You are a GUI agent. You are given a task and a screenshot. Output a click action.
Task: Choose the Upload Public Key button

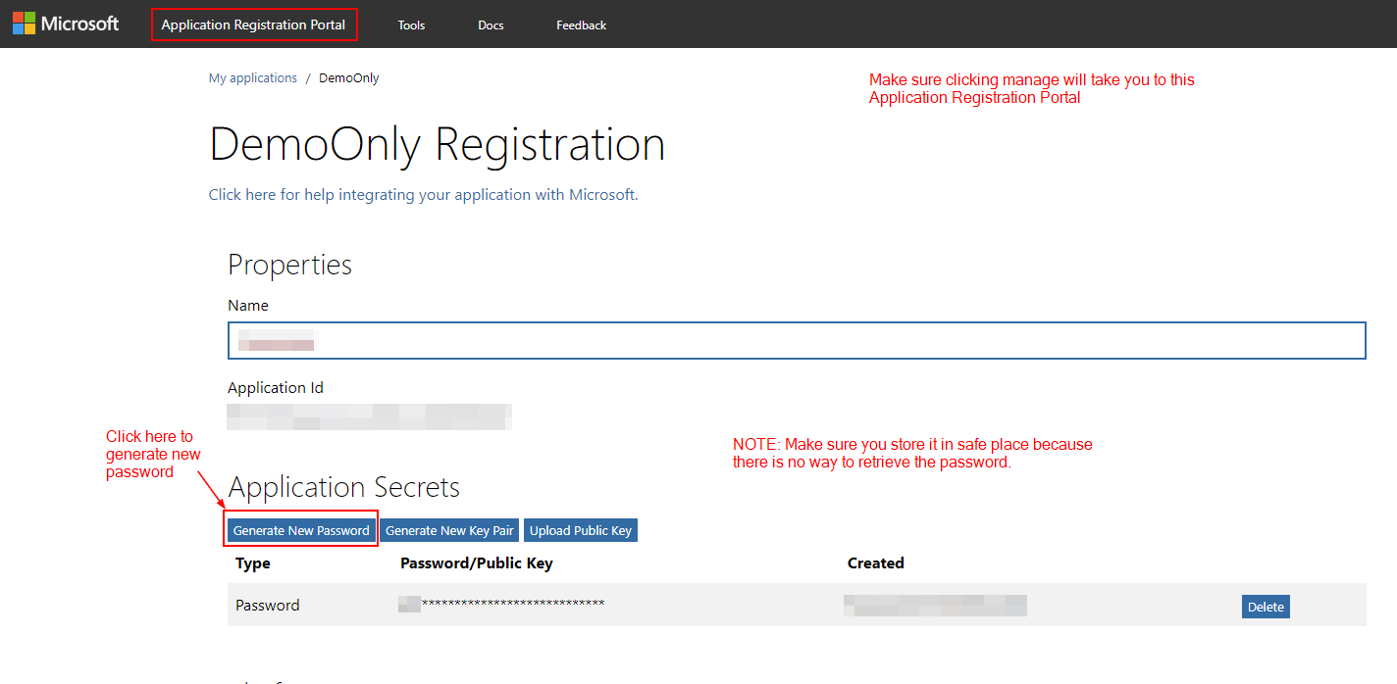pyautogui.click(x=580, y=530)
